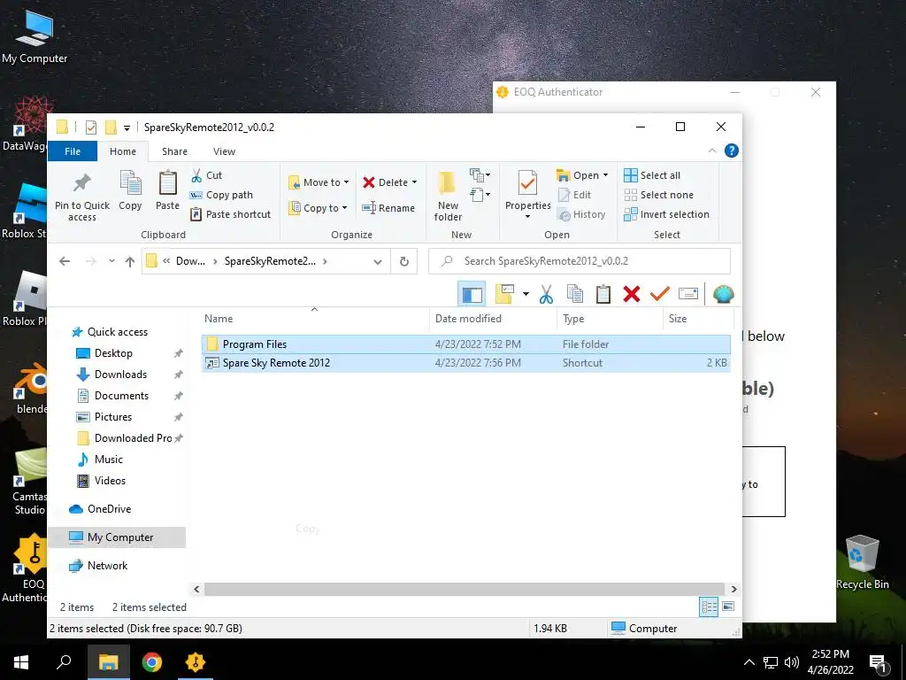Open folder options dropdown arrow in Classic toolbar

coord(526,294)
